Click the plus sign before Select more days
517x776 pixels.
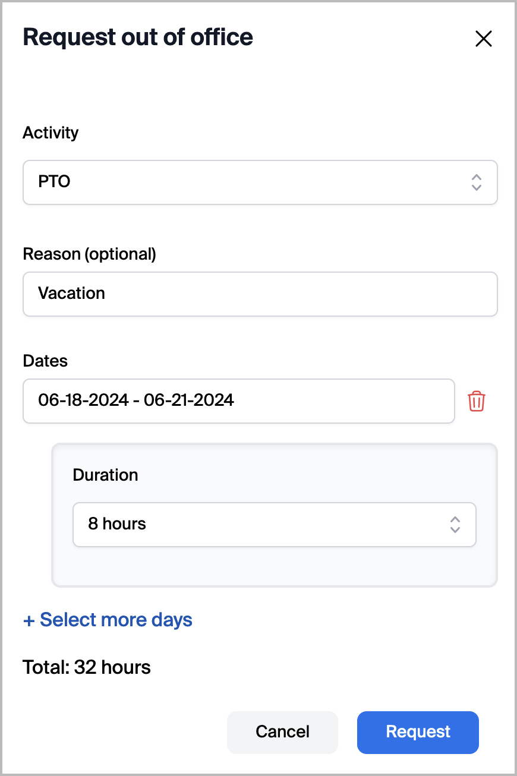(29, 620)
